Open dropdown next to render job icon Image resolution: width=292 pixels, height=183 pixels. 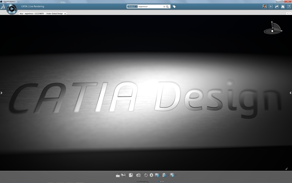[x=168, y=175]
